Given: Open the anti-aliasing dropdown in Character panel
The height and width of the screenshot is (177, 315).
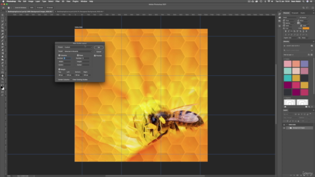Looking at the screenshot, I should point(305,38).
